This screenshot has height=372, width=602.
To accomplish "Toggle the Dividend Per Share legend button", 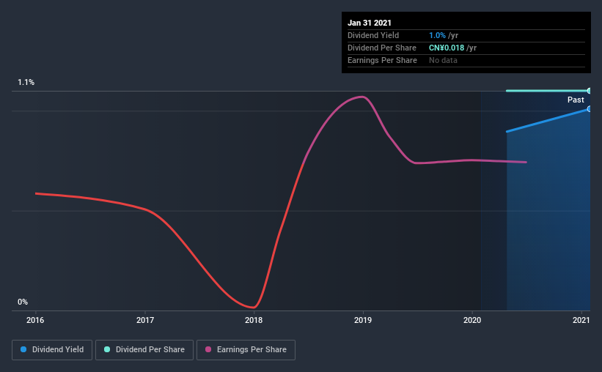I will [144, 350].
